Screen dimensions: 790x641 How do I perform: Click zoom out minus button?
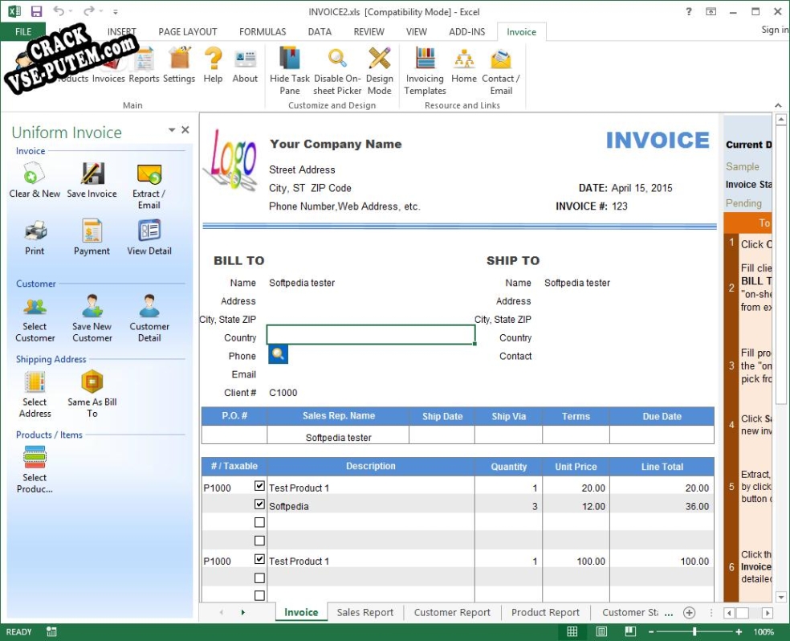tap(650, 631)
